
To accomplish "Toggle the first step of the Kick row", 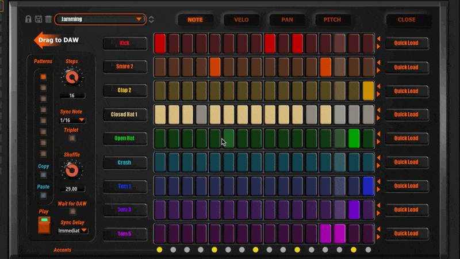I will tap(160, 43).
